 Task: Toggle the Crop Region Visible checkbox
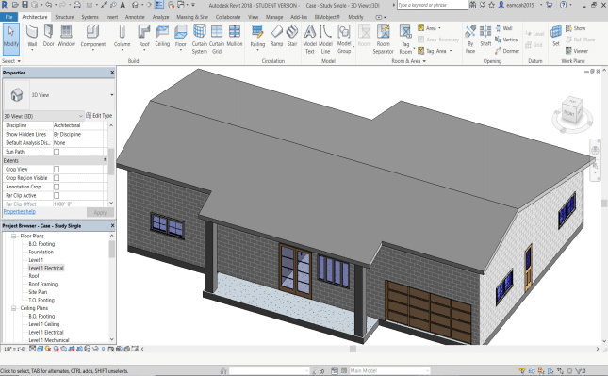coord(57,178)
